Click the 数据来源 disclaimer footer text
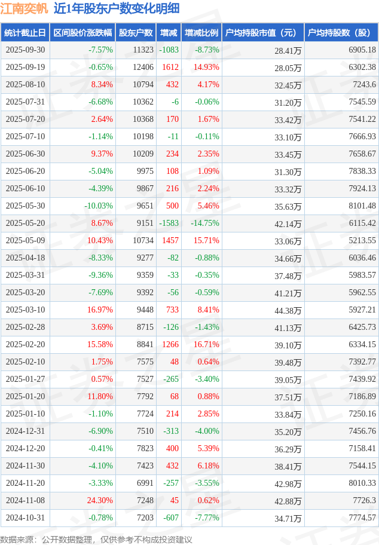This screenshot has width=379, height=545. click(x=96, y=539)
